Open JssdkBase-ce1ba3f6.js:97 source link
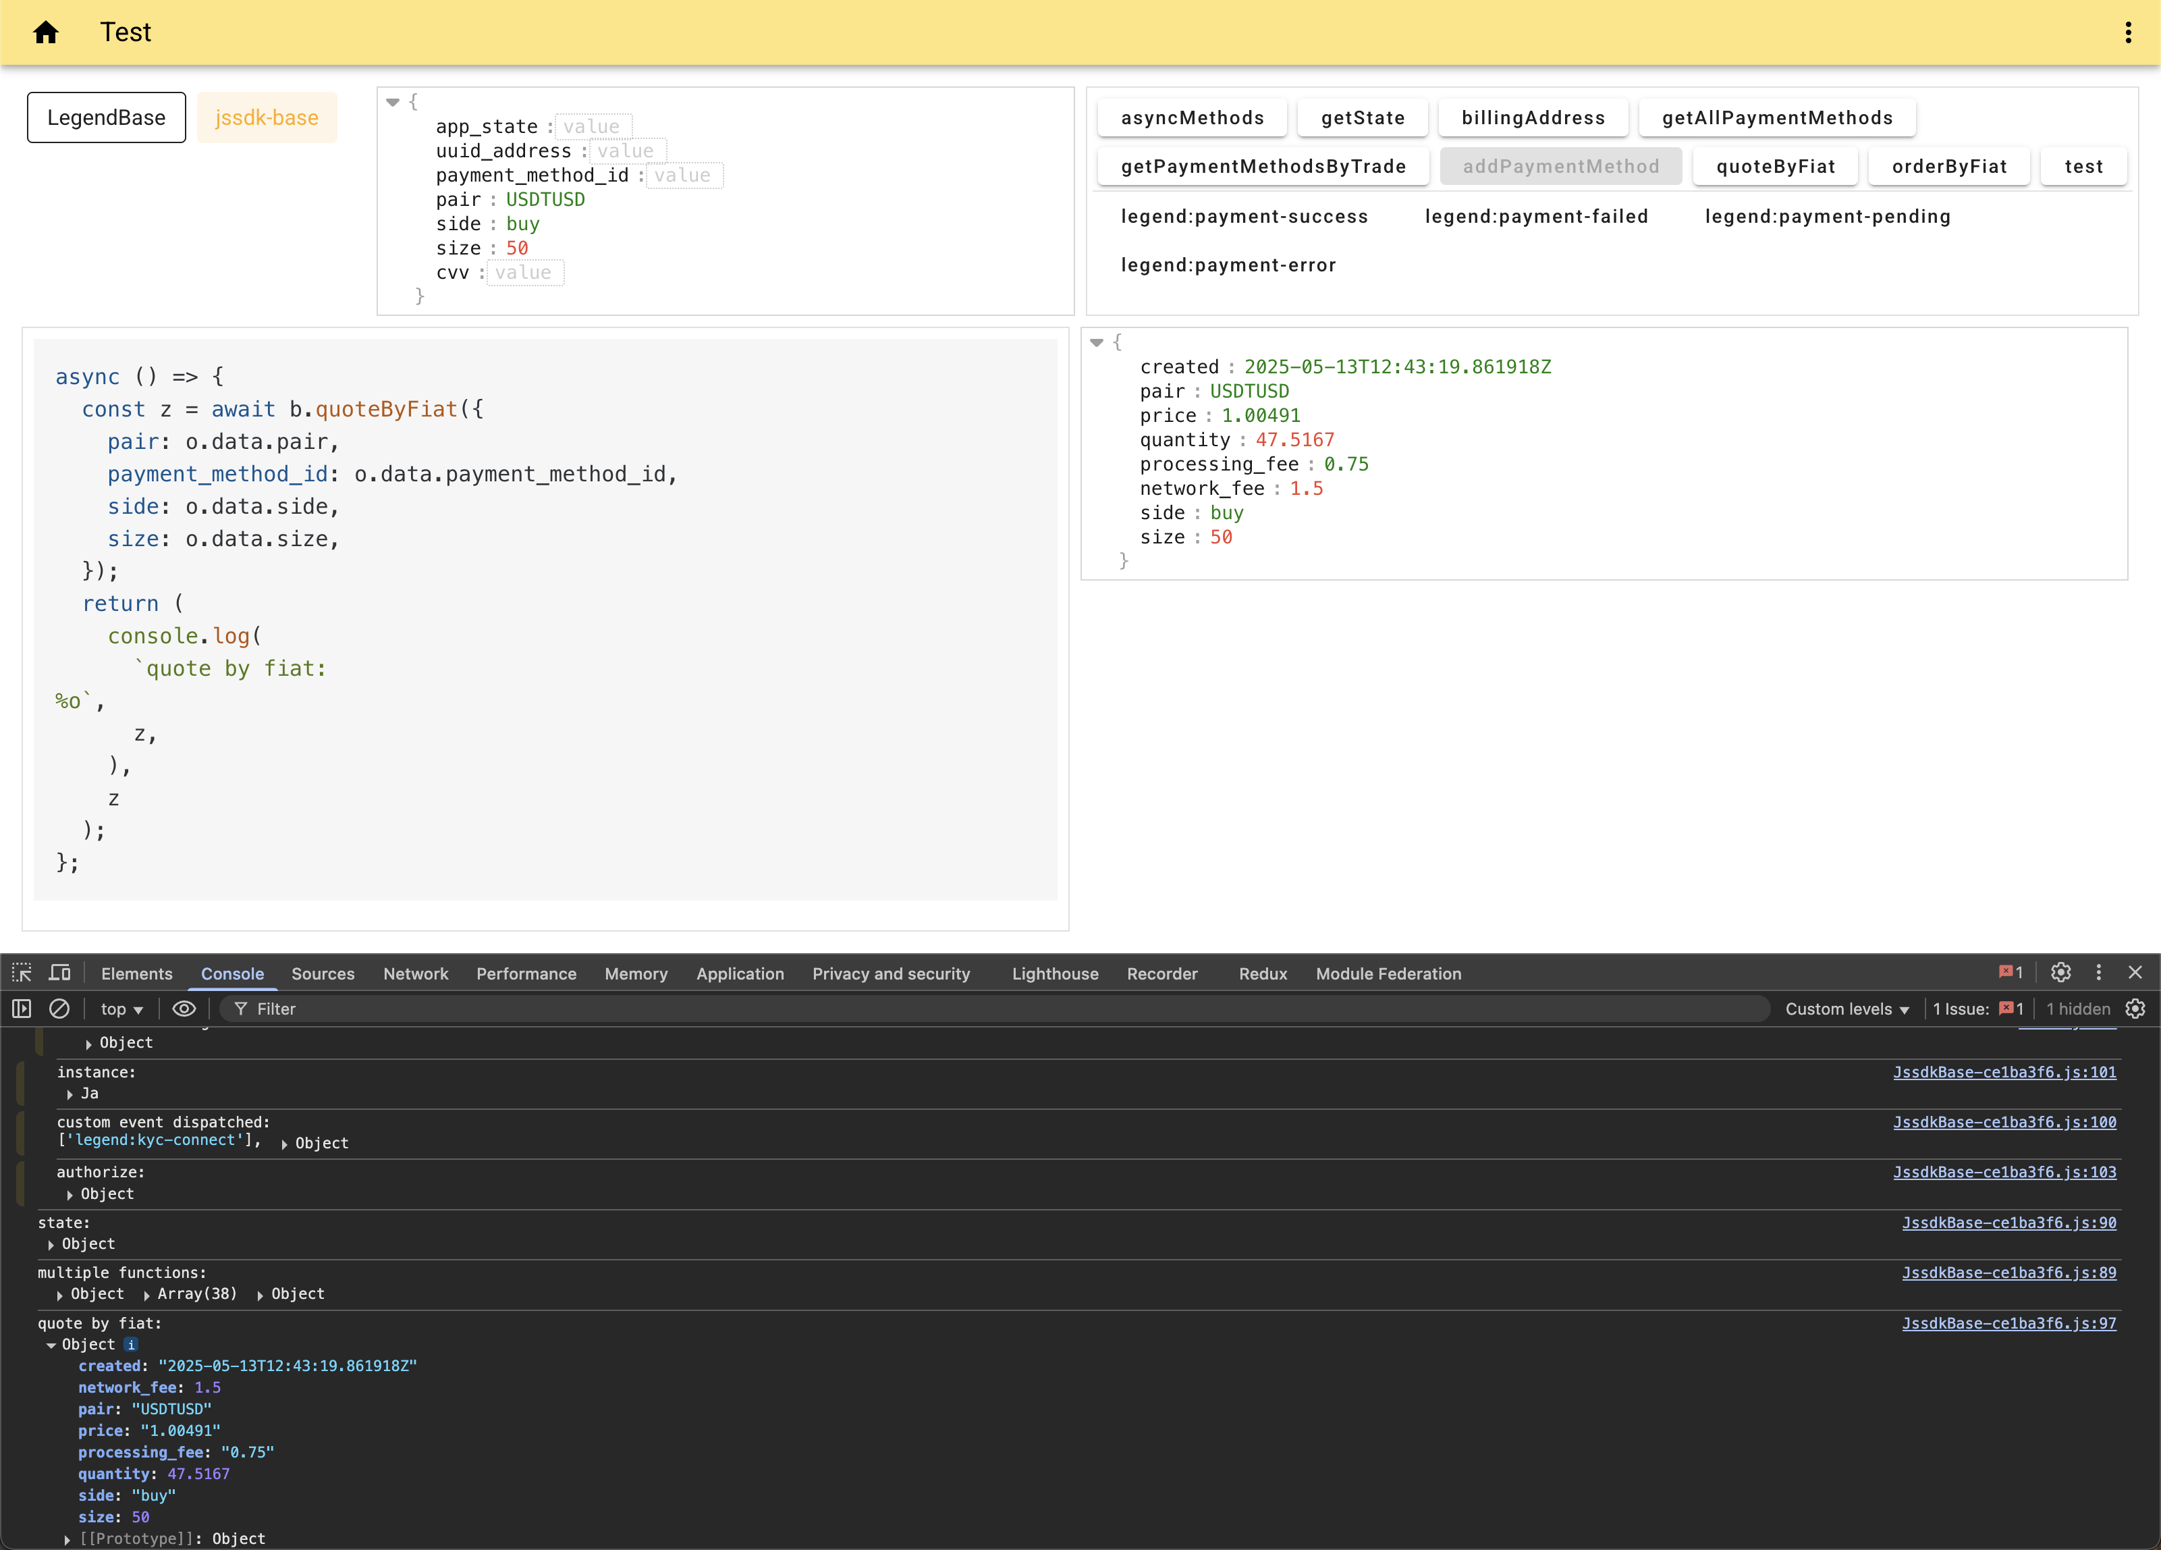 click(2008, 1323)
